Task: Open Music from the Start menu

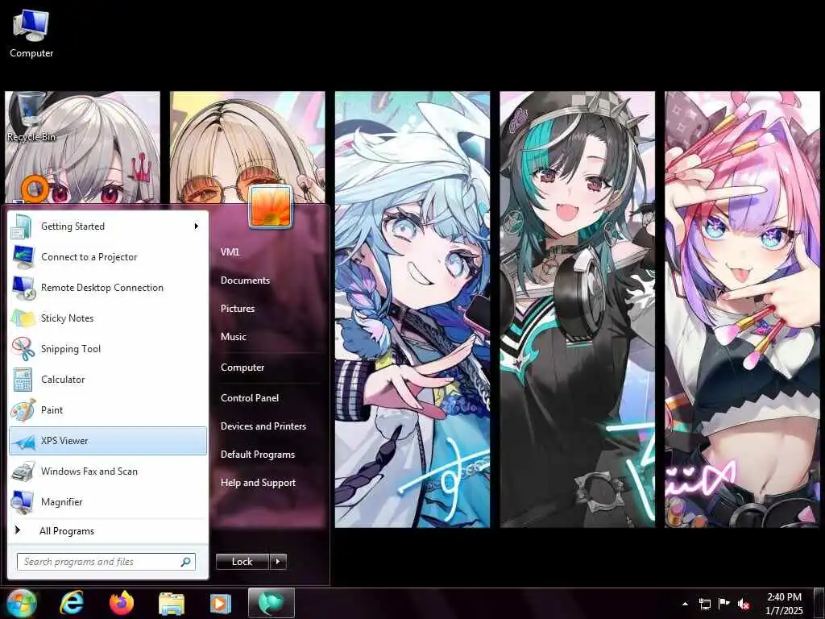Action: (x=233, y=337)
